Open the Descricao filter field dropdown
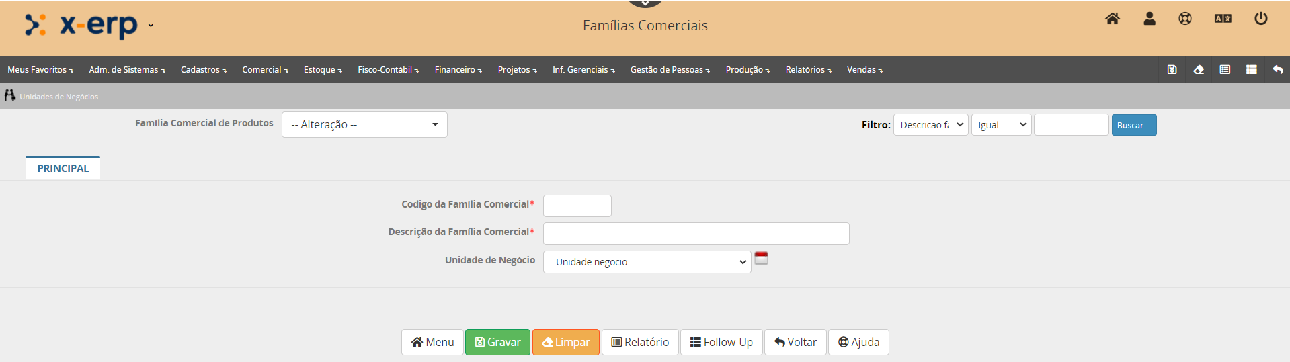This screenshot has width=1290, height=362. [x=930, y=125]
